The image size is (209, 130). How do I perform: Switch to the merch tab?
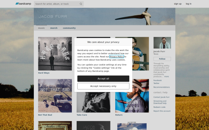54,28
